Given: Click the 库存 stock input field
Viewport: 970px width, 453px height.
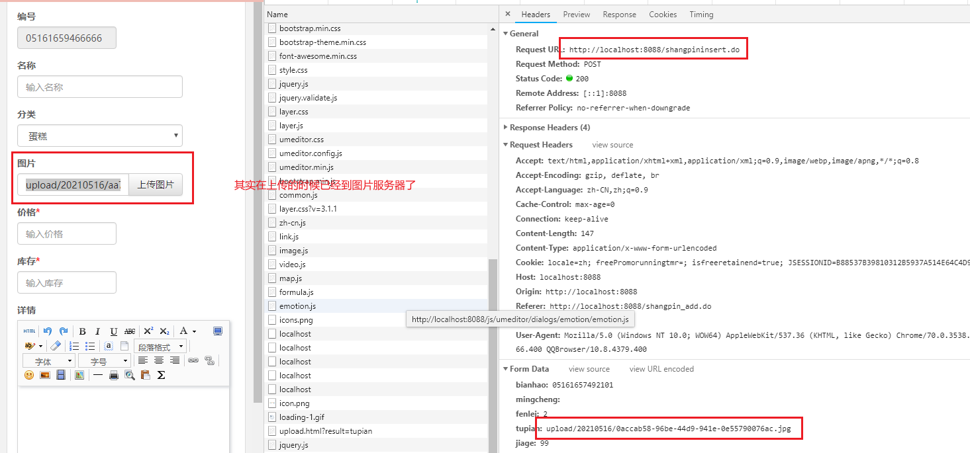Looking at the screenshot, I should point(67,282).
